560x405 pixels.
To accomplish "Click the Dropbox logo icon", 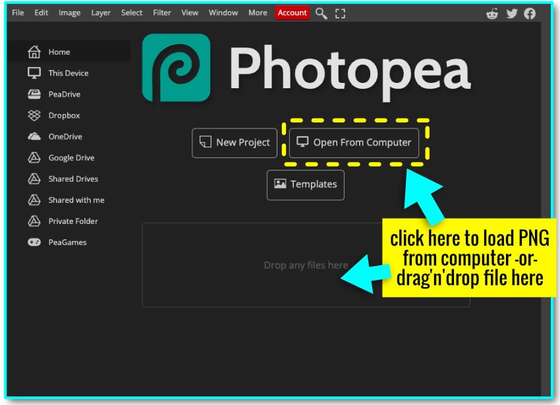I will tap(34, 115).
